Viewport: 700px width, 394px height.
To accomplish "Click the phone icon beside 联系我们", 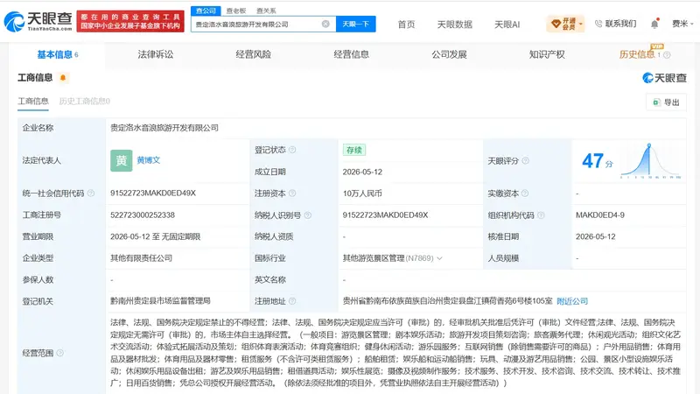I will coord(598,24).
